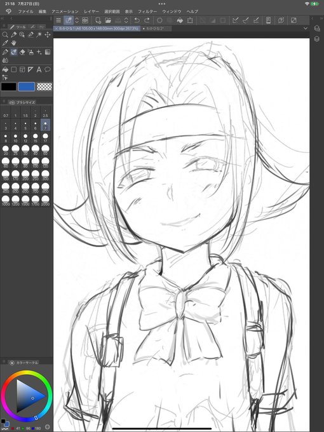Open the アニメーション (Animation) menu

pos(65,11)
